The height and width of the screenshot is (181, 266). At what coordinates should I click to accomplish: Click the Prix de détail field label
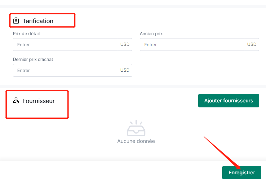pos(26,33)
